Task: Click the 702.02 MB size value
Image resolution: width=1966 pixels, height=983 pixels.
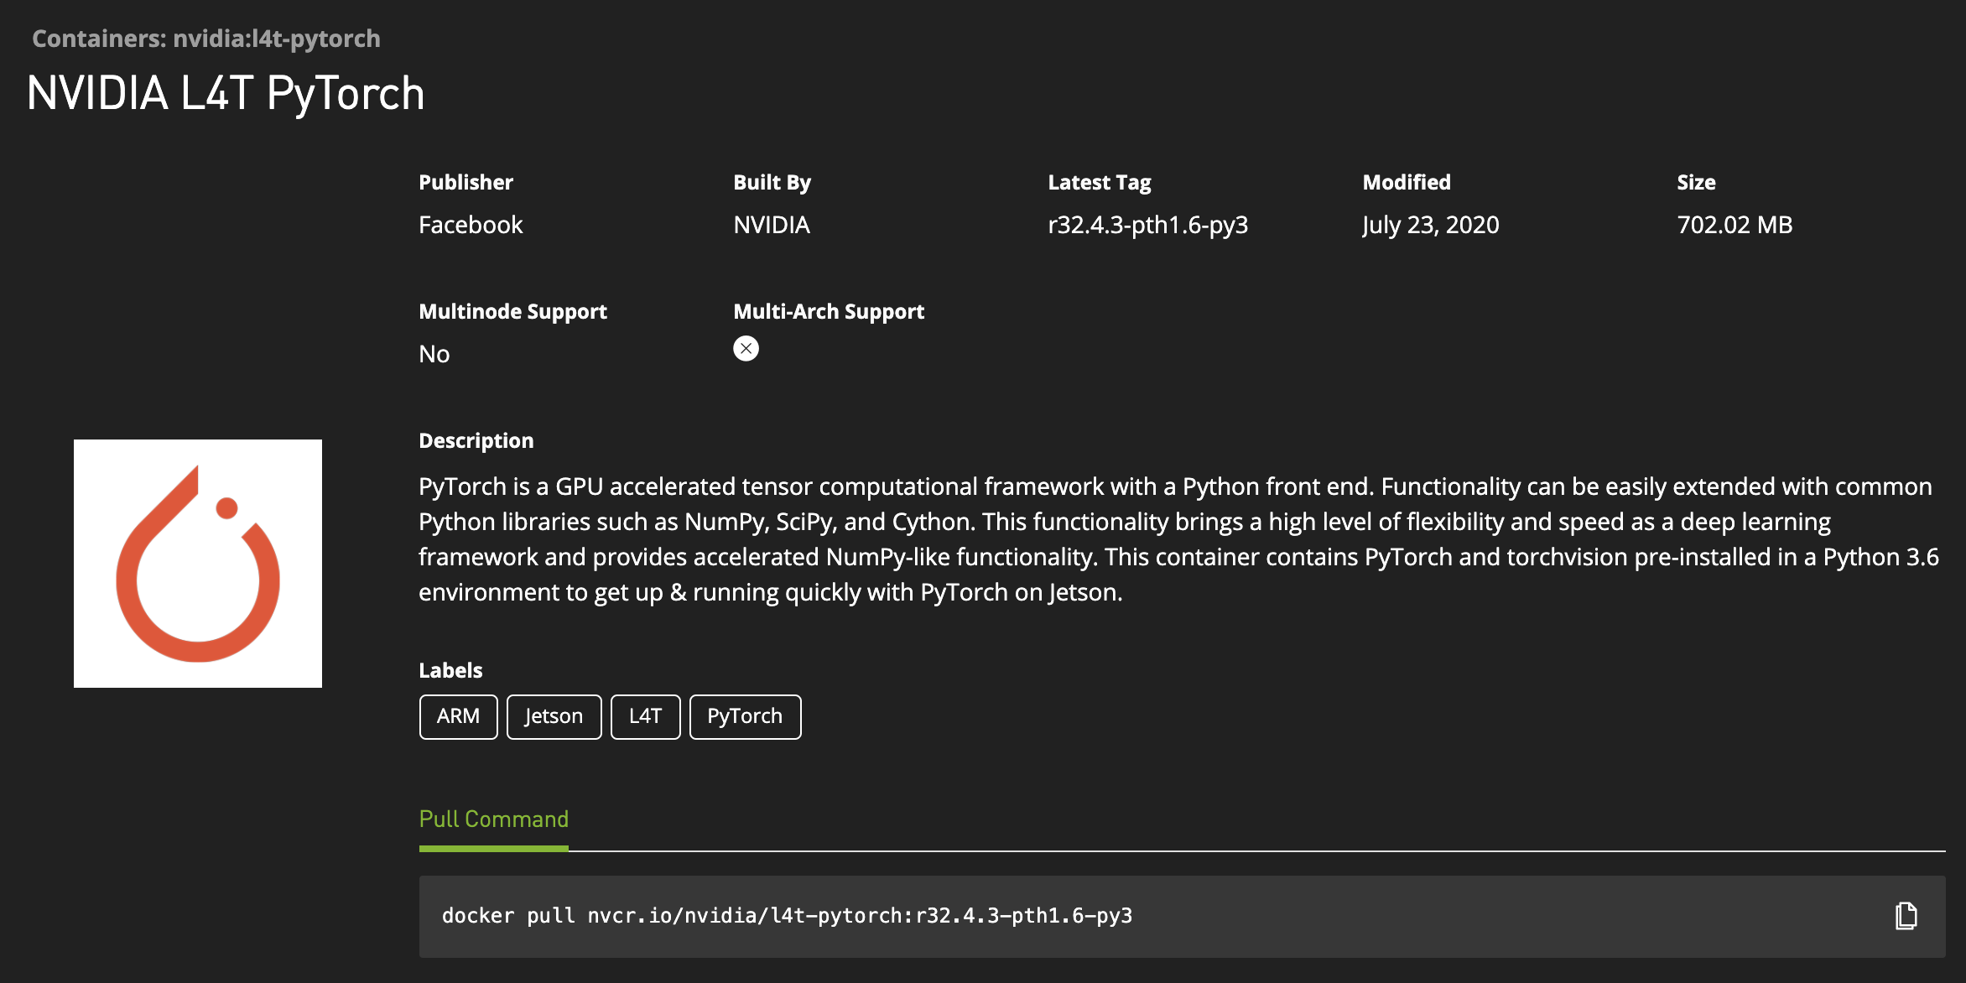Action: tap(1735, 225)
